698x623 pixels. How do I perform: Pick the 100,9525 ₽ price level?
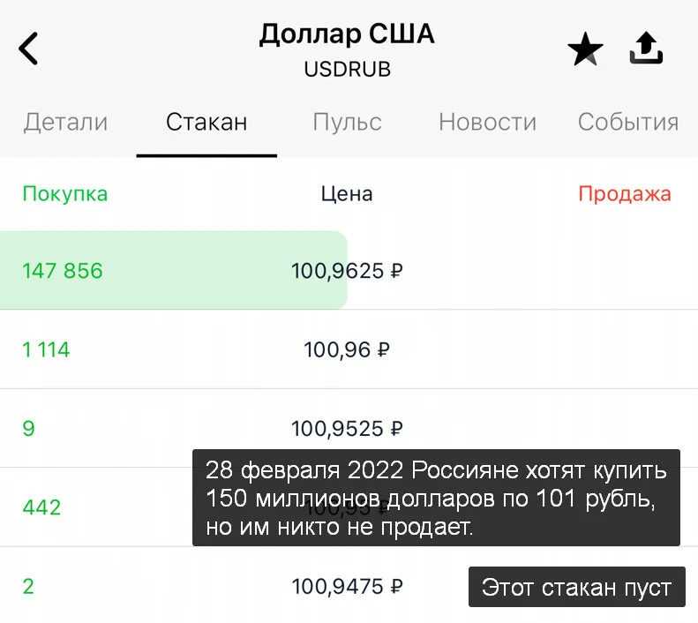click(347, 428)
